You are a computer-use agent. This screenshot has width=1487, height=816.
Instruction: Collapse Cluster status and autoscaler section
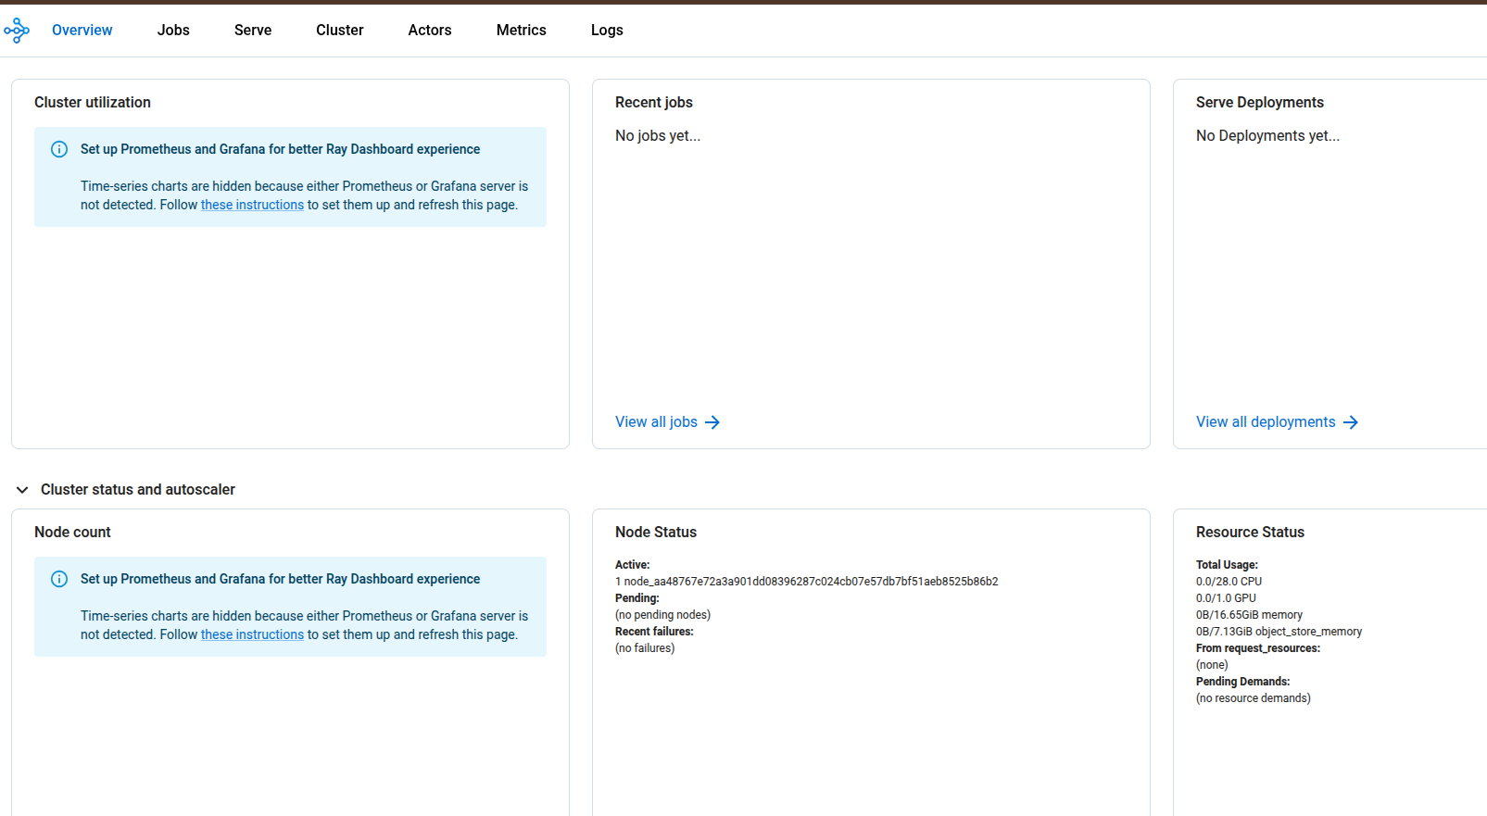coord(22,490)
